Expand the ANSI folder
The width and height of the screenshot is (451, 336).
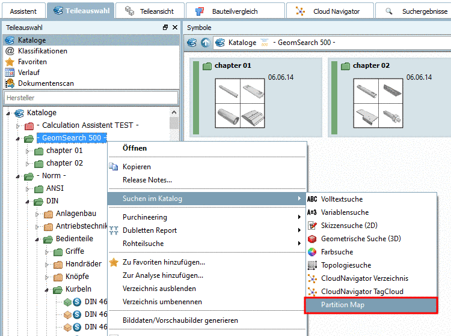coord(27,189)
